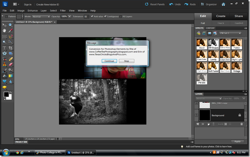The height and width of the screenshot is (157, 250).
Task: Open the Opacity slider dropdown arrow
Action: click(69, 17)
